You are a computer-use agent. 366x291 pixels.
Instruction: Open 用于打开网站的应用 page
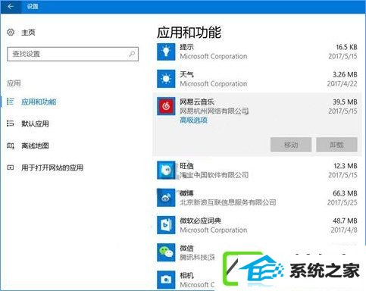coord(52,167)
